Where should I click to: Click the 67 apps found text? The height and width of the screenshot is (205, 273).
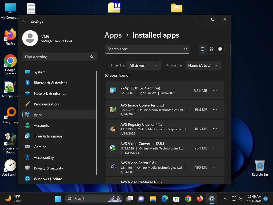click(x=117, y=75)
